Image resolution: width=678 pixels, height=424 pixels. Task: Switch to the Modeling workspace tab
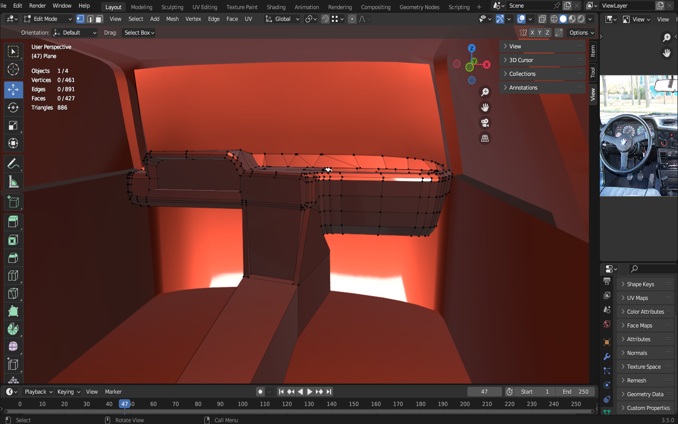pos(141,7)
